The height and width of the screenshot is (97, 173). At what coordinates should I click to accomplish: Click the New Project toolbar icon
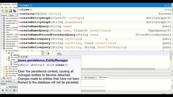tap(6, 11)
